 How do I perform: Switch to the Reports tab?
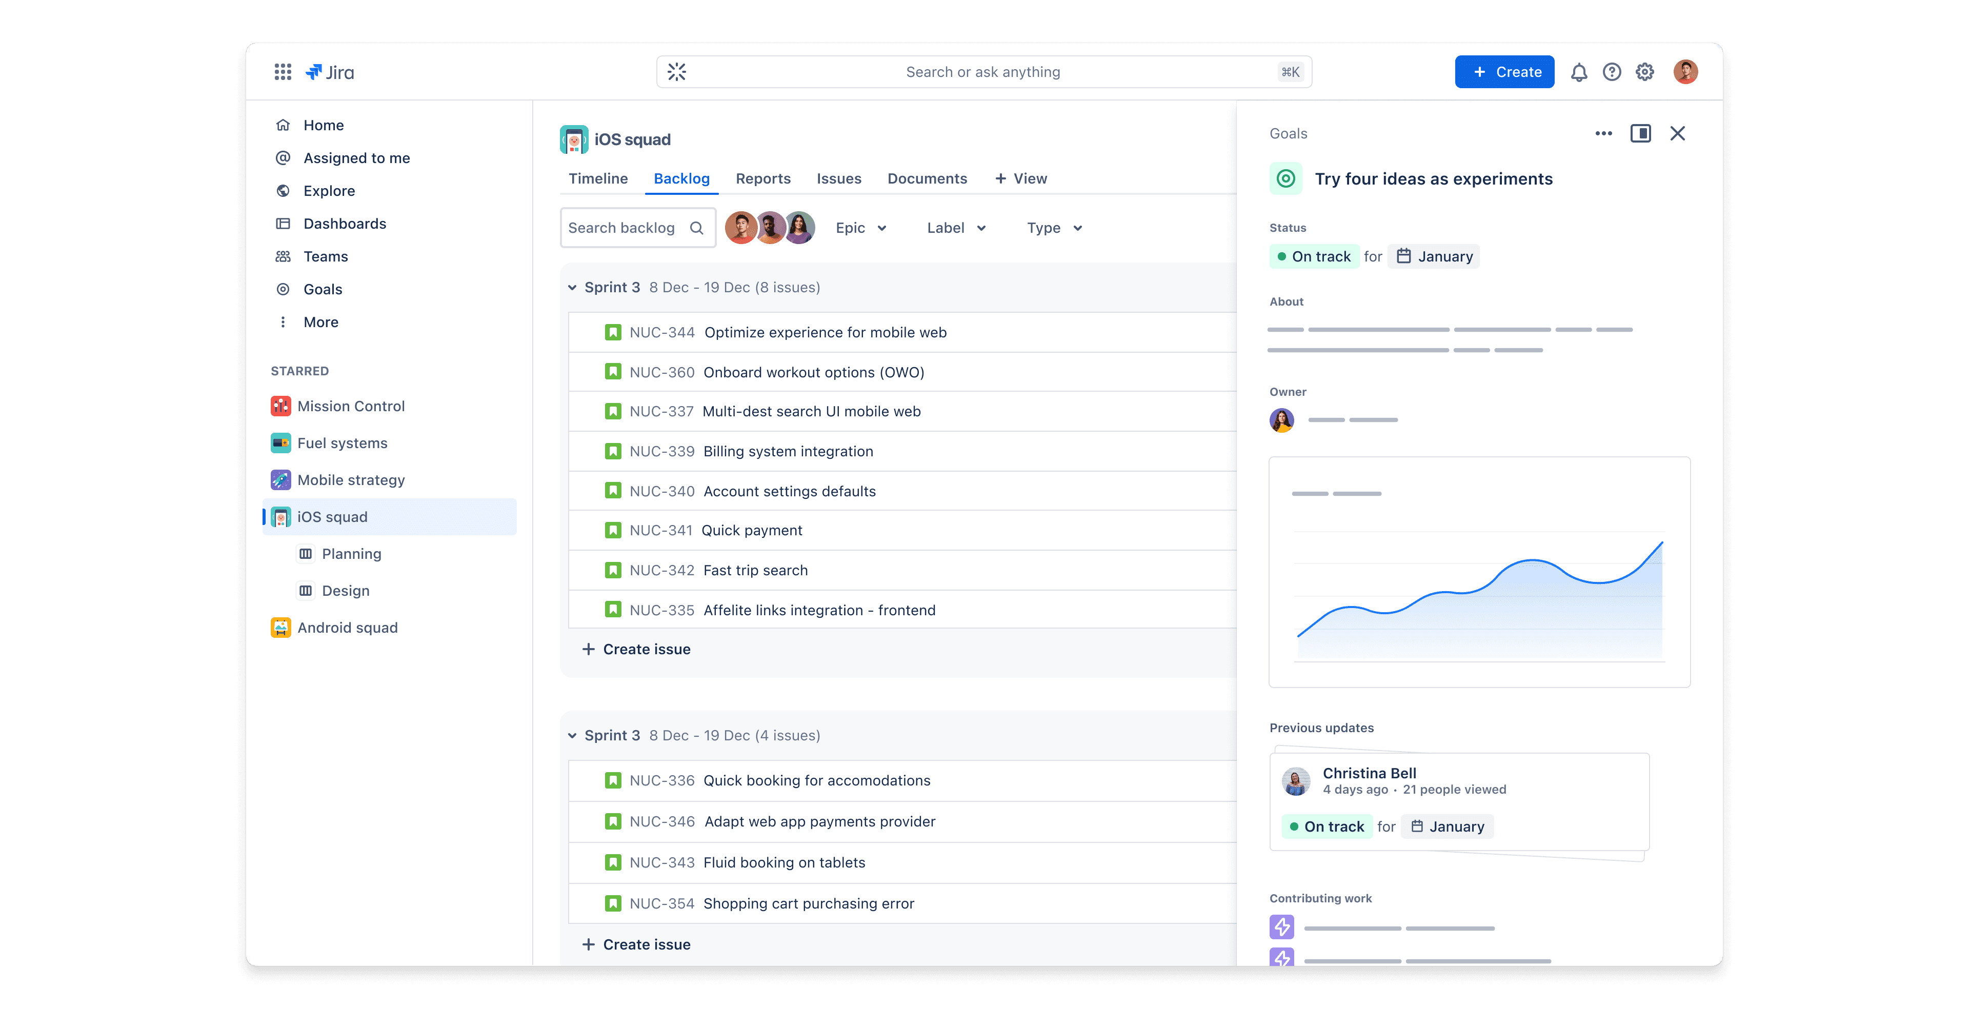pos(763,178)
